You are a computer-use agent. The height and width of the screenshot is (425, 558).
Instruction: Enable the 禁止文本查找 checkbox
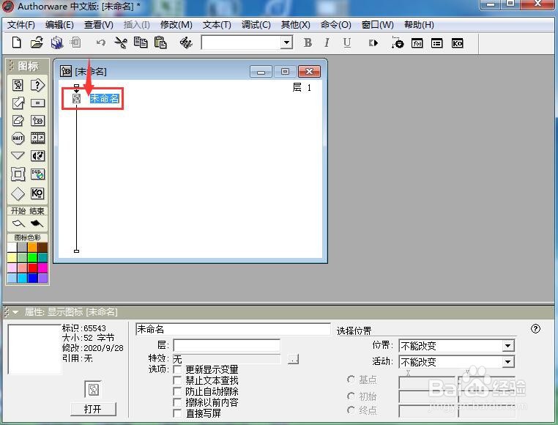coord(177,380)
